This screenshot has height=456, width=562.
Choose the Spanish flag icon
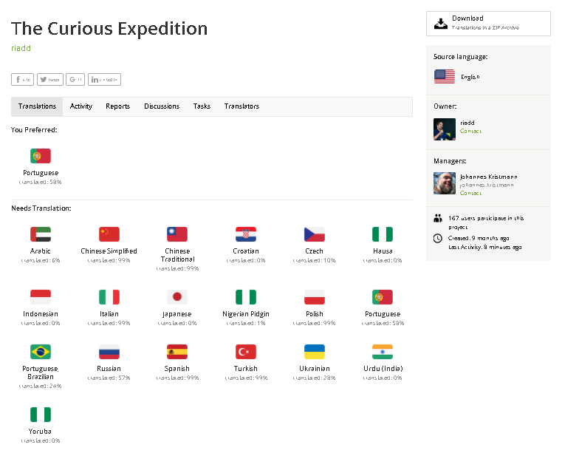click(177, 352)
